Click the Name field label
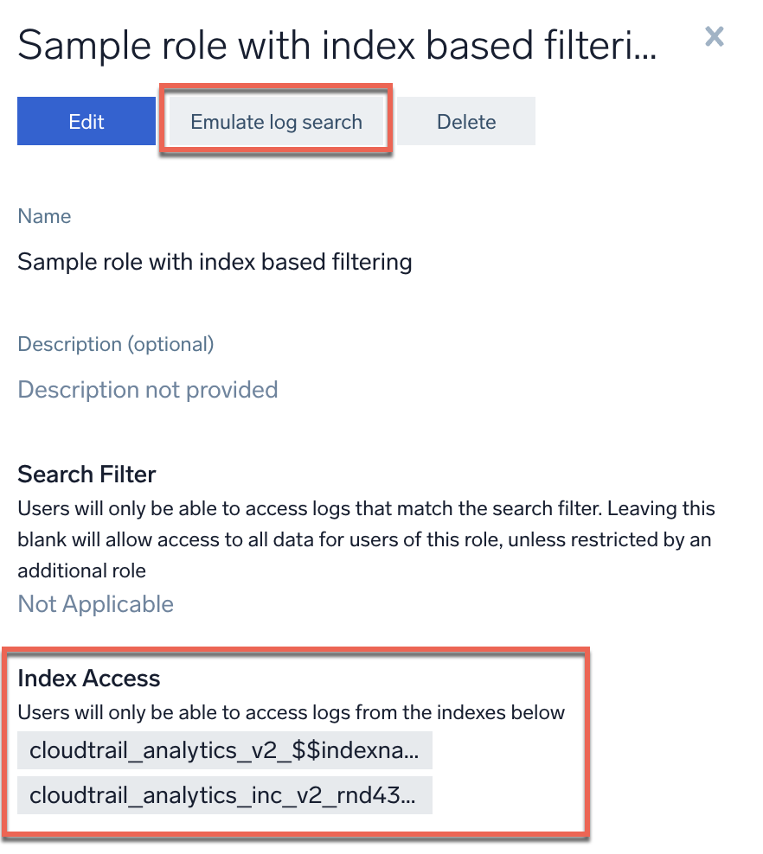This screenshot has height=854, width=763. click(44, 216)
